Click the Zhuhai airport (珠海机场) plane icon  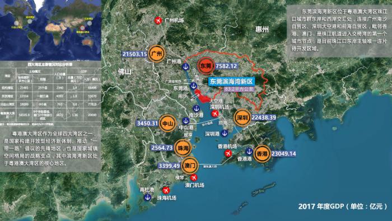pos(166,190)
